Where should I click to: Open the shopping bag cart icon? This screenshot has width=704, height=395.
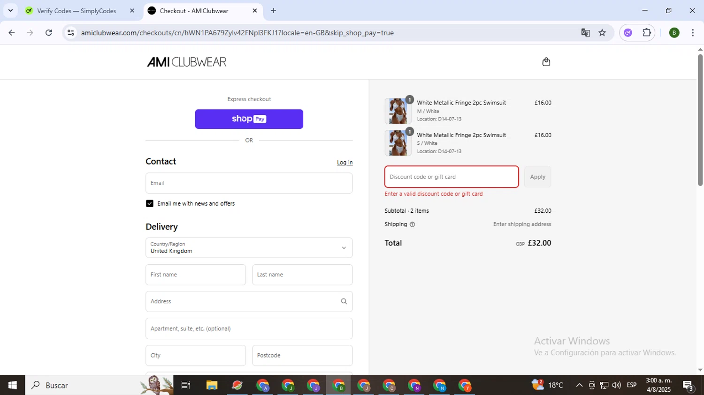click(546, 62)
